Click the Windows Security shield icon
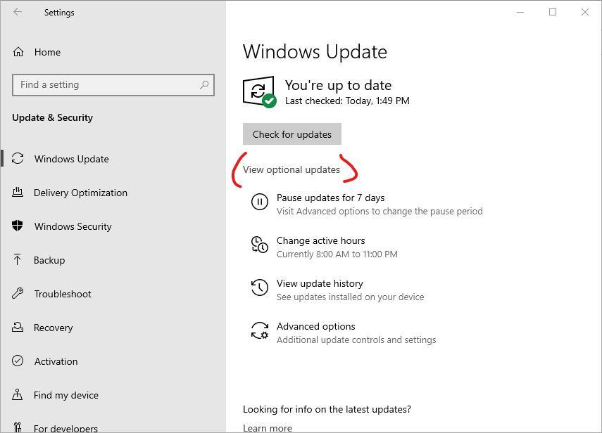 [18, 226]
